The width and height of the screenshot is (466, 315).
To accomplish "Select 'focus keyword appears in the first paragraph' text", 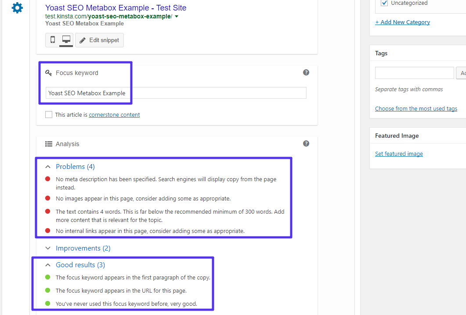I will pyautogui.click(x=133, y=277).
